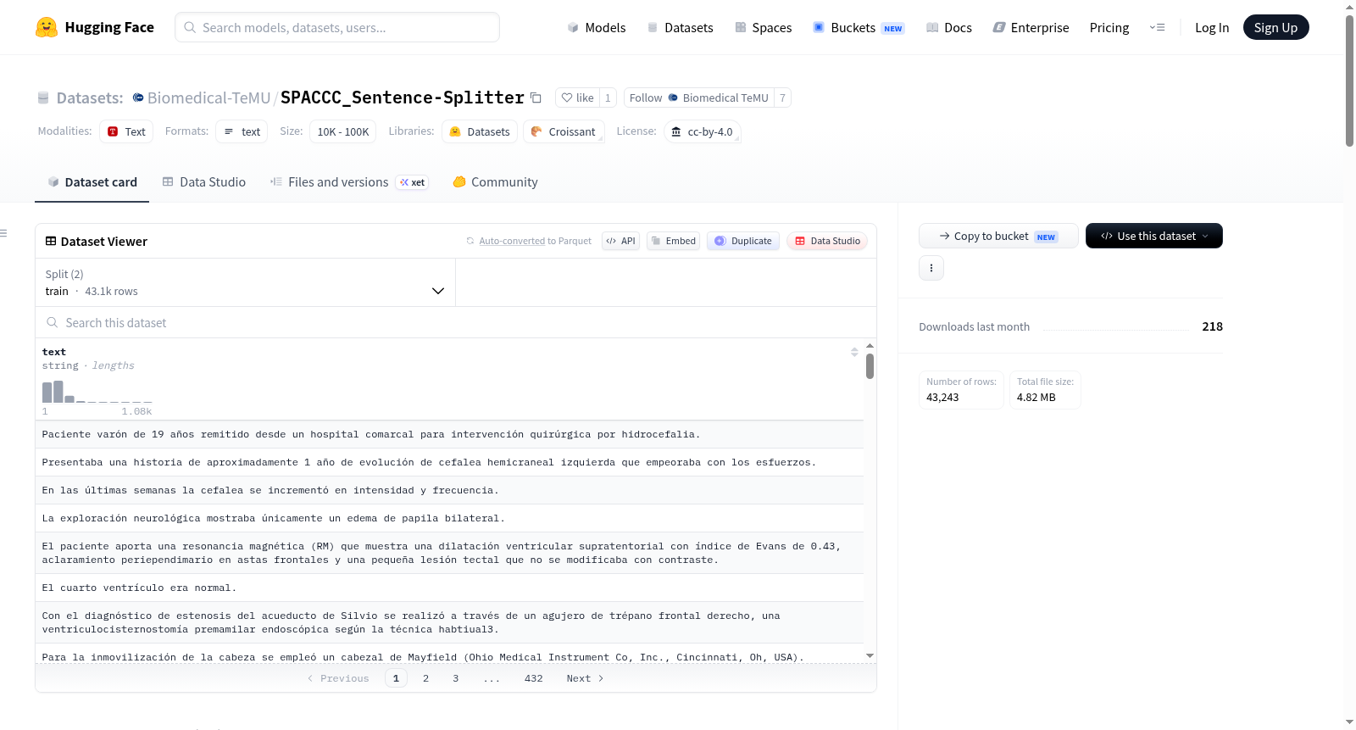Go to page 3 of viewer

[x=456, y=678]
